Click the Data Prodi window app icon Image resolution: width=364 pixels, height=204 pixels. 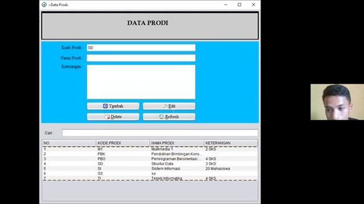coord(44,5)
